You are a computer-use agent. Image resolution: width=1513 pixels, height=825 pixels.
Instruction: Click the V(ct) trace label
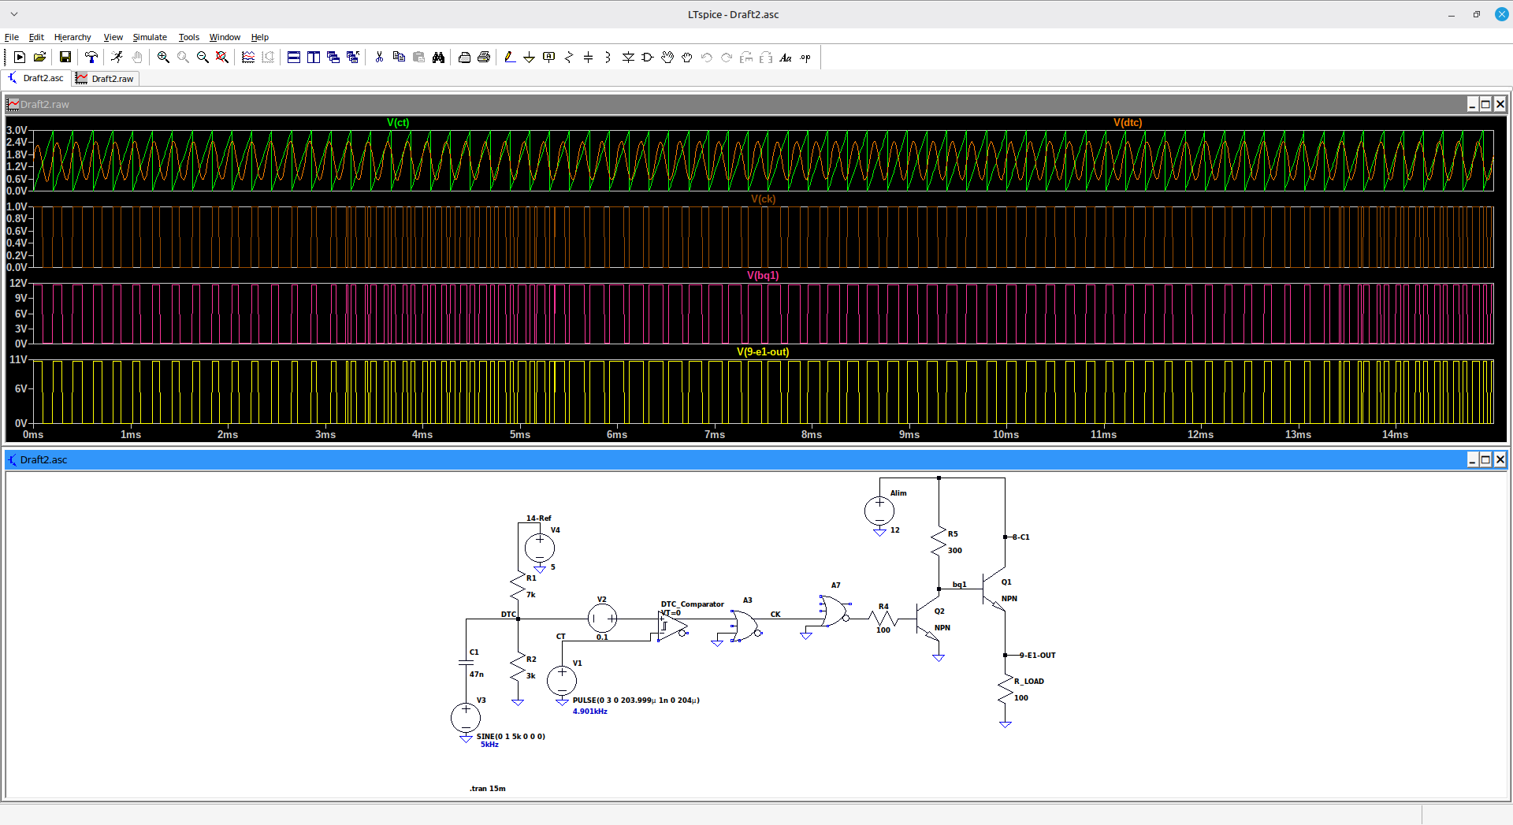(398, 122)
